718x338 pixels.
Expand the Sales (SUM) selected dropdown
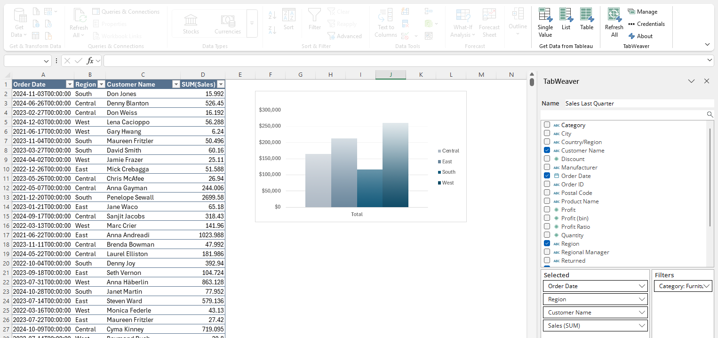pos(643,326)
